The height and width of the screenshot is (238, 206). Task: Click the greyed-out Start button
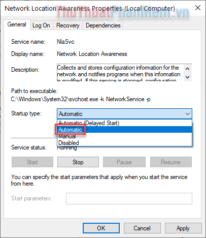[x=32, y=162]
